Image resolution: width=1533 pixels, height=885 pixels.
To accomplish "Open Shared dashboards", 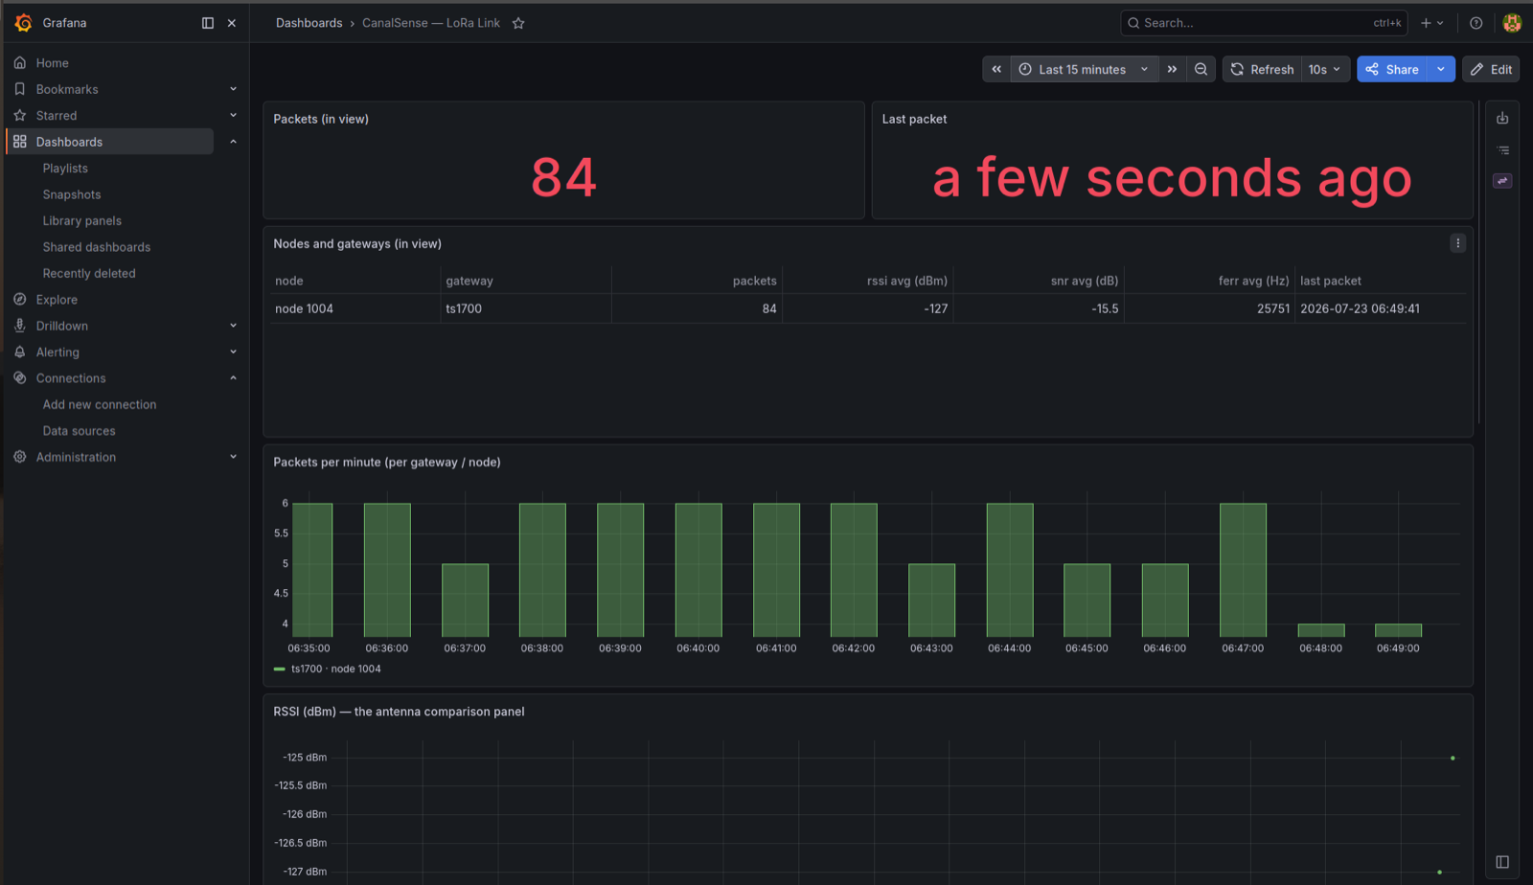I will [x=97, y=247].
